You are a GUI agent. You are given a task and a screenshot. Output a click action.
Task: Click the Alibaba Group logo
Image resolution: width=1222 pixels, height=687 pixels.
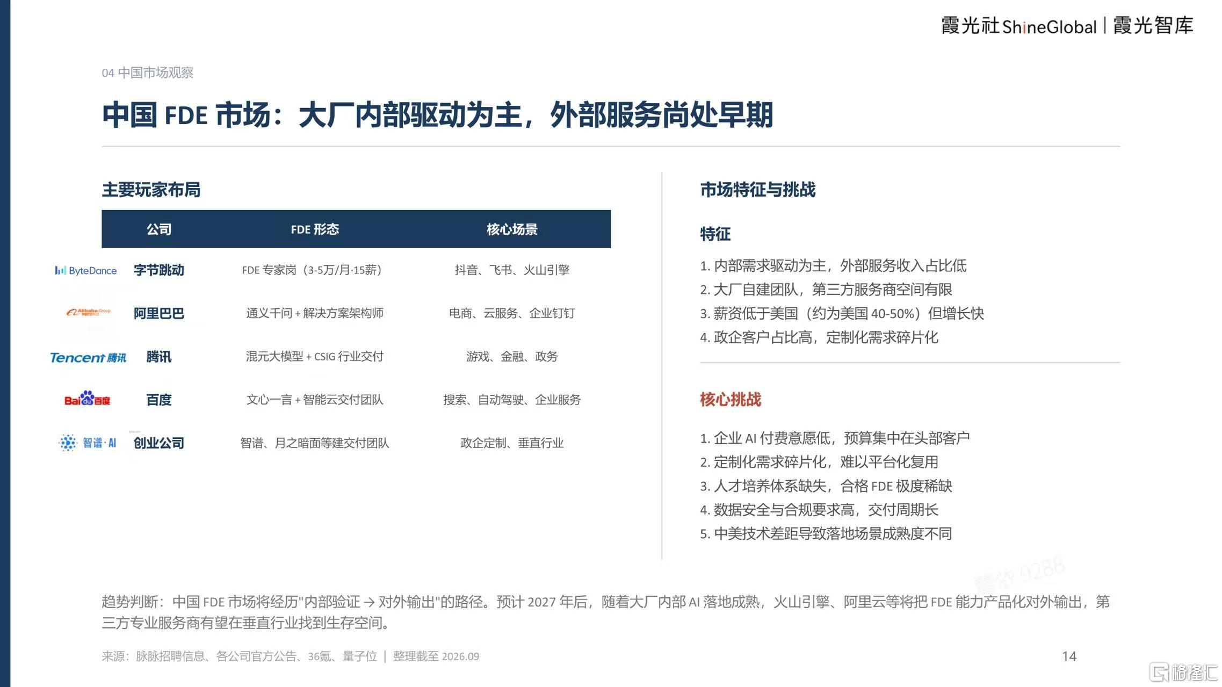[x=88, y=312]
